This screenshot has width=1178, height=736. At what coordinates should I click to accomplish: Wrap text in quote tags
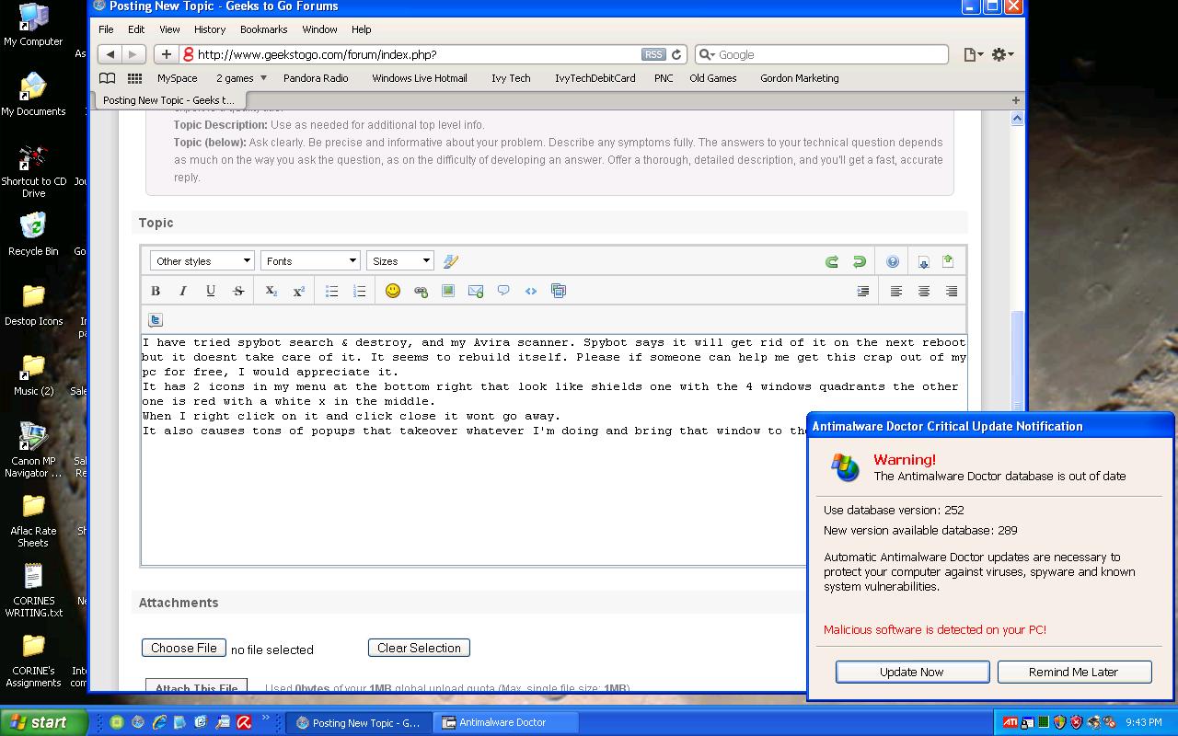[503, 291]
